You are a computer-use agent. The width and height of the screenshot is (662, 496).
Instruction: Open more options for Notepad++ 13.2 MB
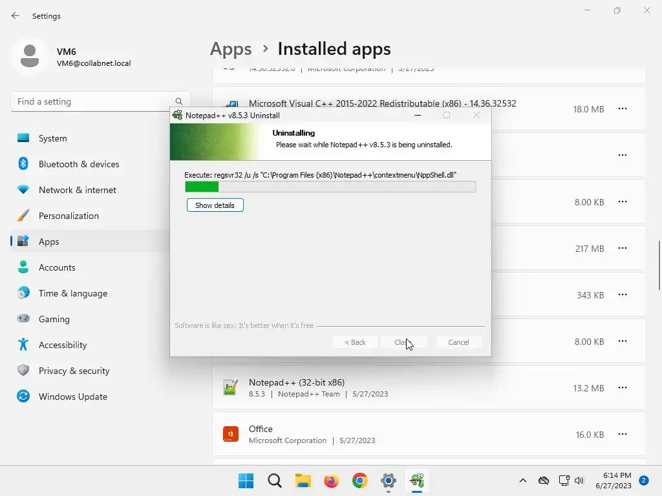tap(623, 387)
